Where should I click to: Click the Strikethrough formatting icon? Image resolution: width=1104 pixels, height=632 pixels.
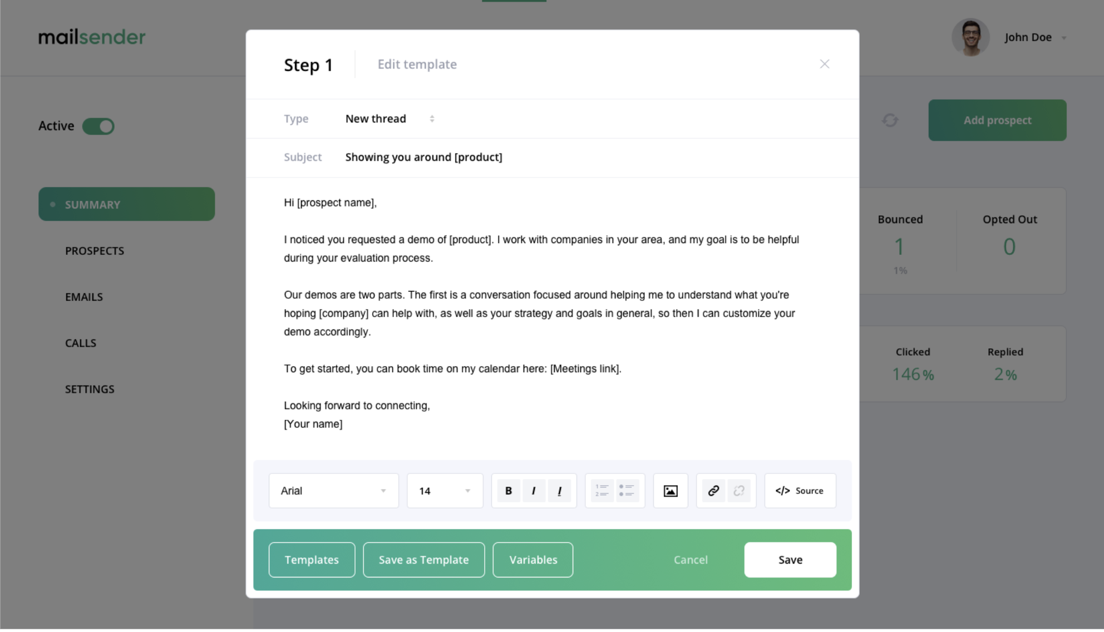(560, 491)
